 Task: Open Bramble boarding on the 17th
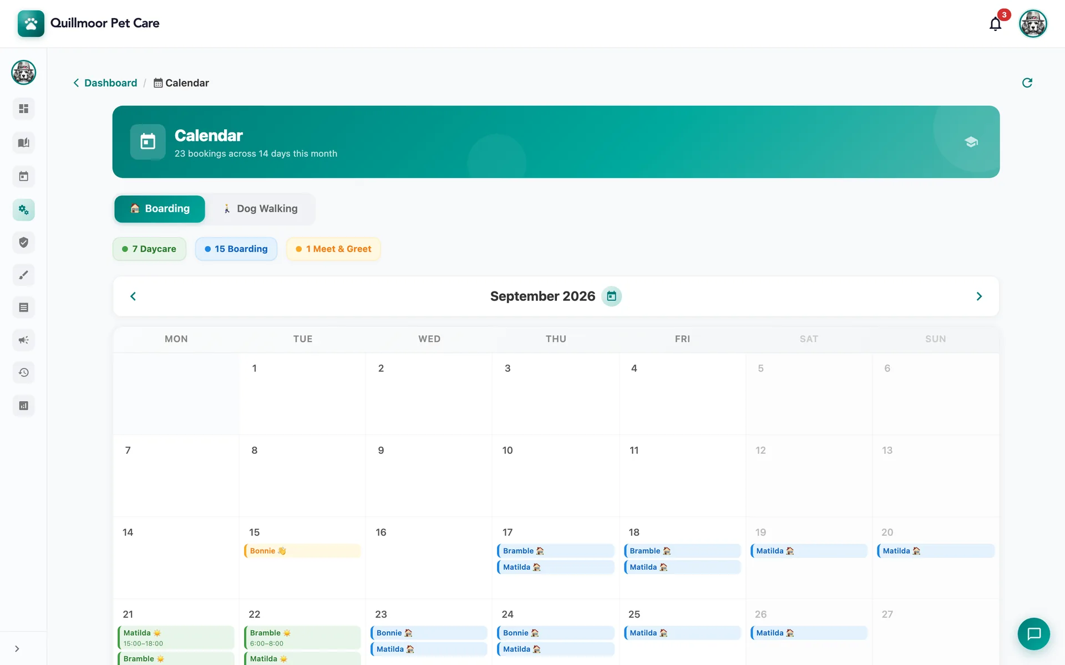click(556, 551)
